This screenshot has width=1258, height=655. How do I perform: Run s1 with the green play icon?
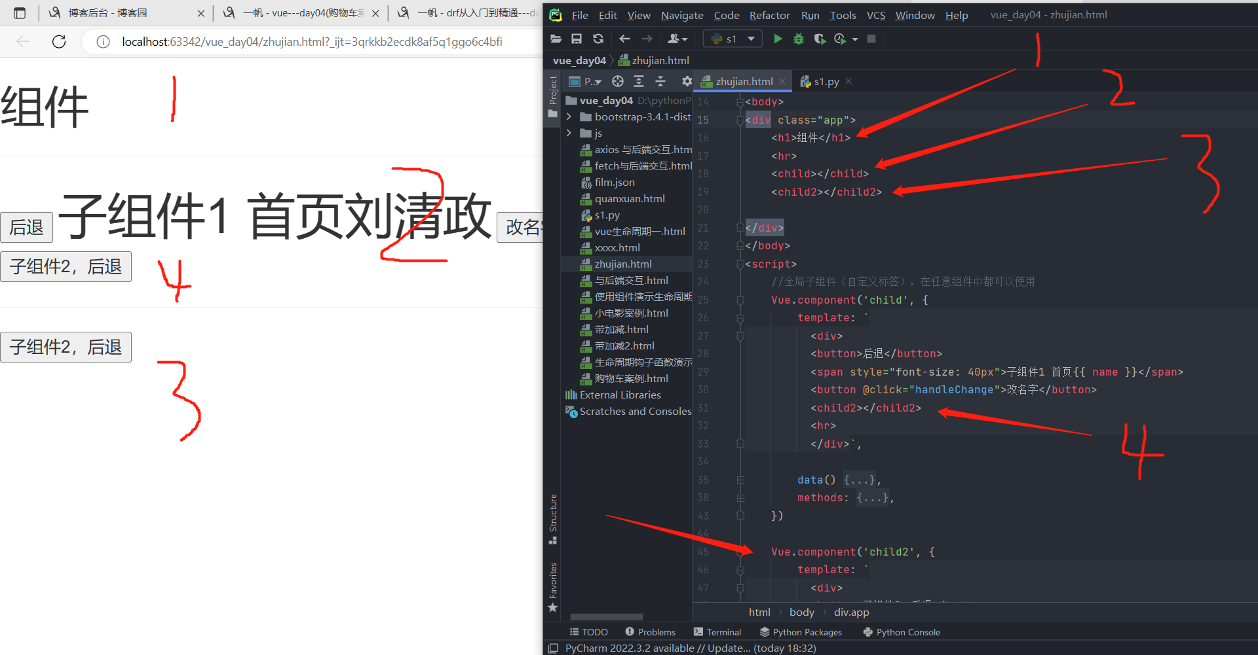tap(778, 39)
